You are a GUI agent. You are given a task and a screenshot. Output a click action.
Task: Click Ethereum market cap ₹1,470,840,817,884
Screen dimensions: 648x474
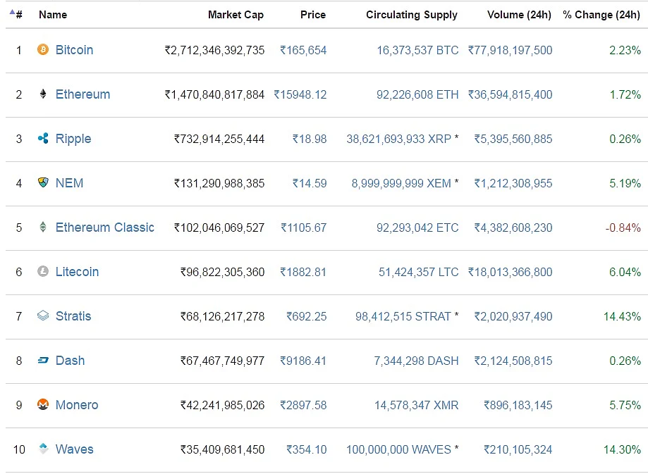(214, 94)
